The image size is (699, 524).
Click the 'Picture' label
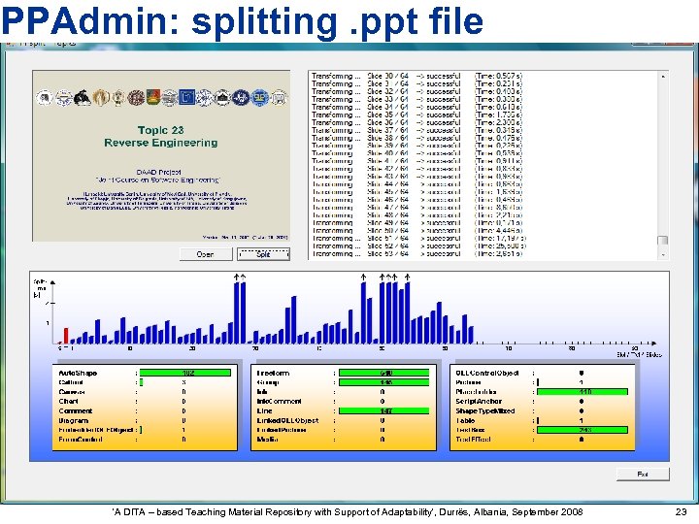[468, 382]
